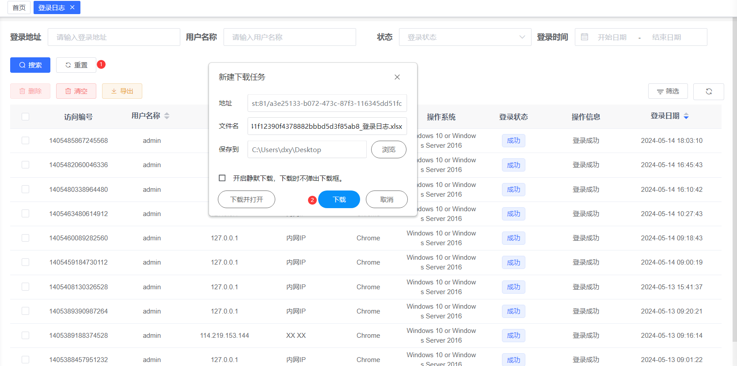This screenshot has width=737, height=366.
Task: Switch to the 首页 tab
Action: (x=19, y=7)
